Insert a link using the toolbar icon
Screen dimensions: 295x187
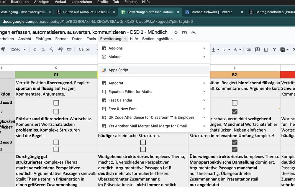(249, 50)
